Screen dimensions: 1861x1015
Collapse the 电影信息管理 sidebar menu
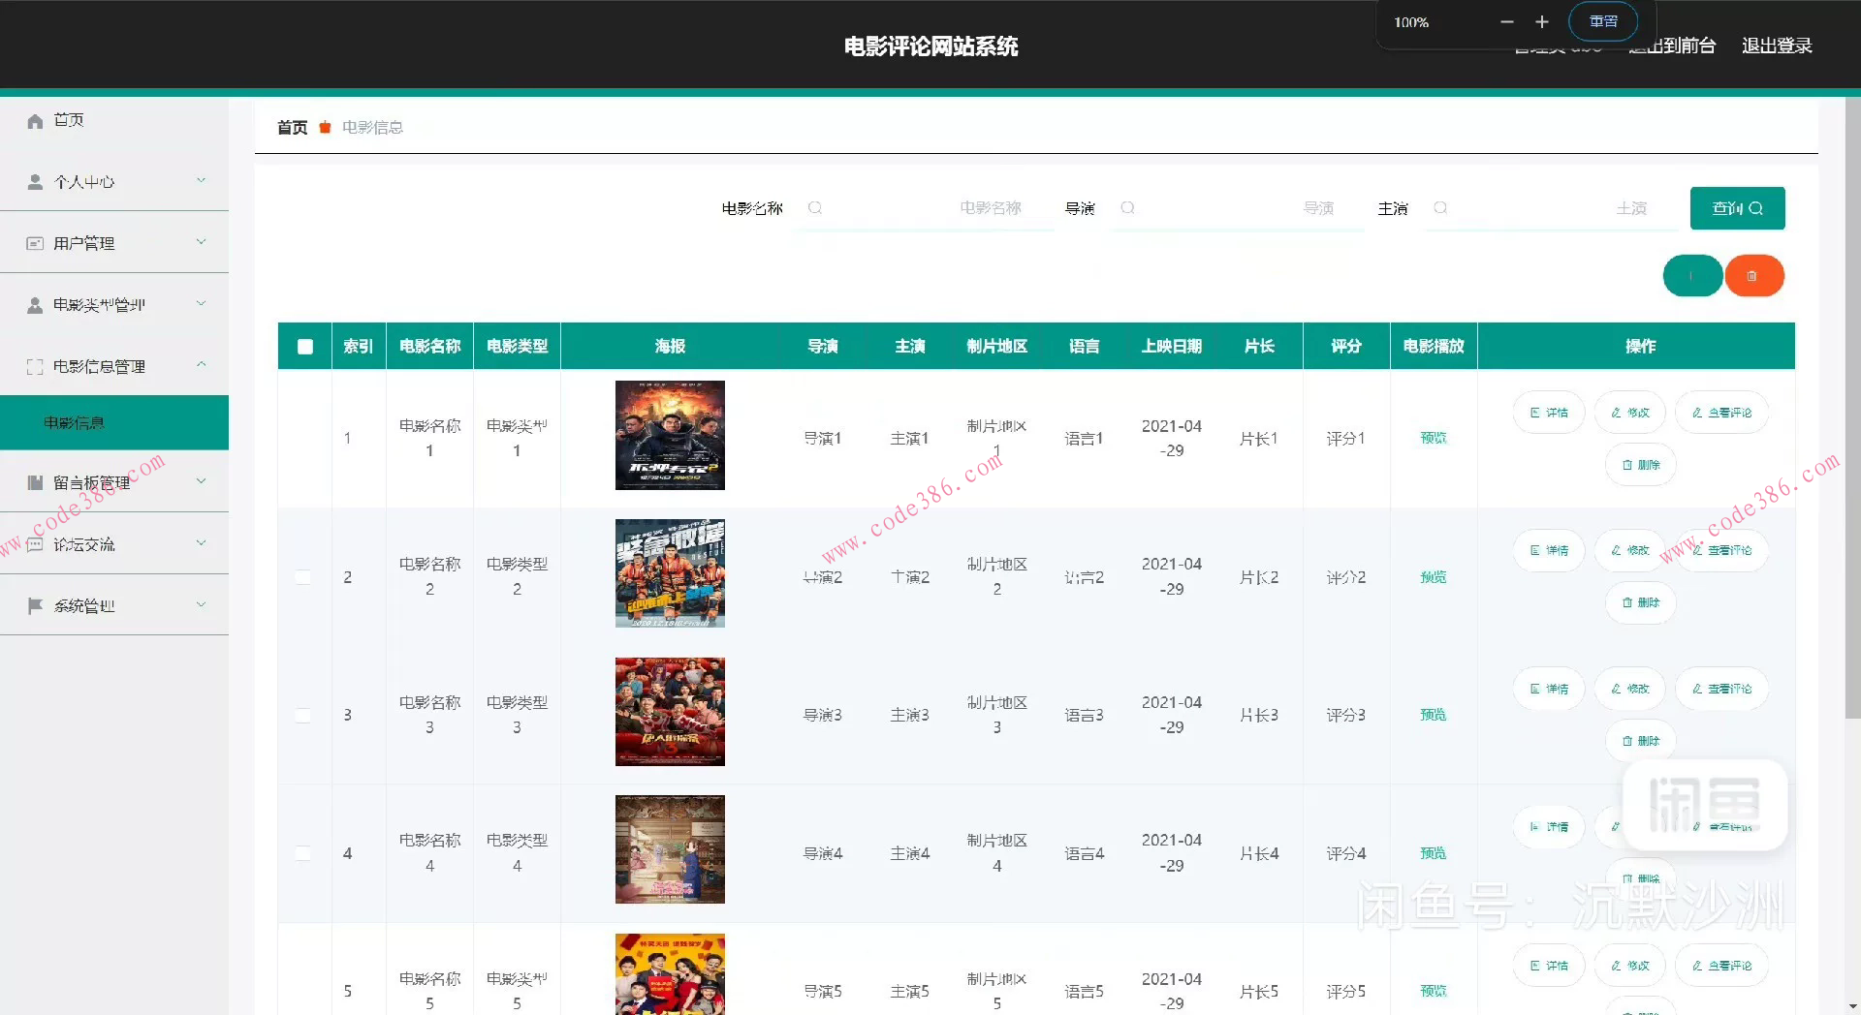tap(114, 366)
